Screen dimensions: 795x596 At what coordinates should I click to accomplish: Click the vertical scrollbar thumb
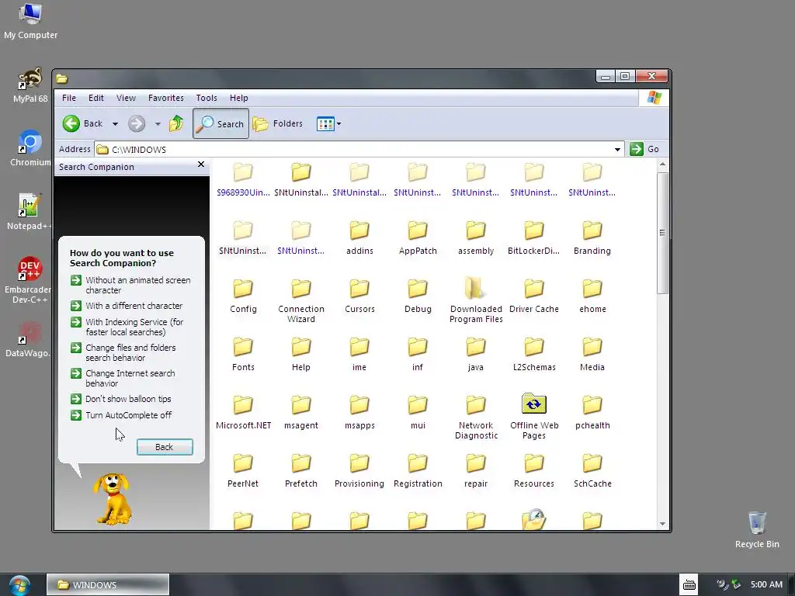(663, 233)
